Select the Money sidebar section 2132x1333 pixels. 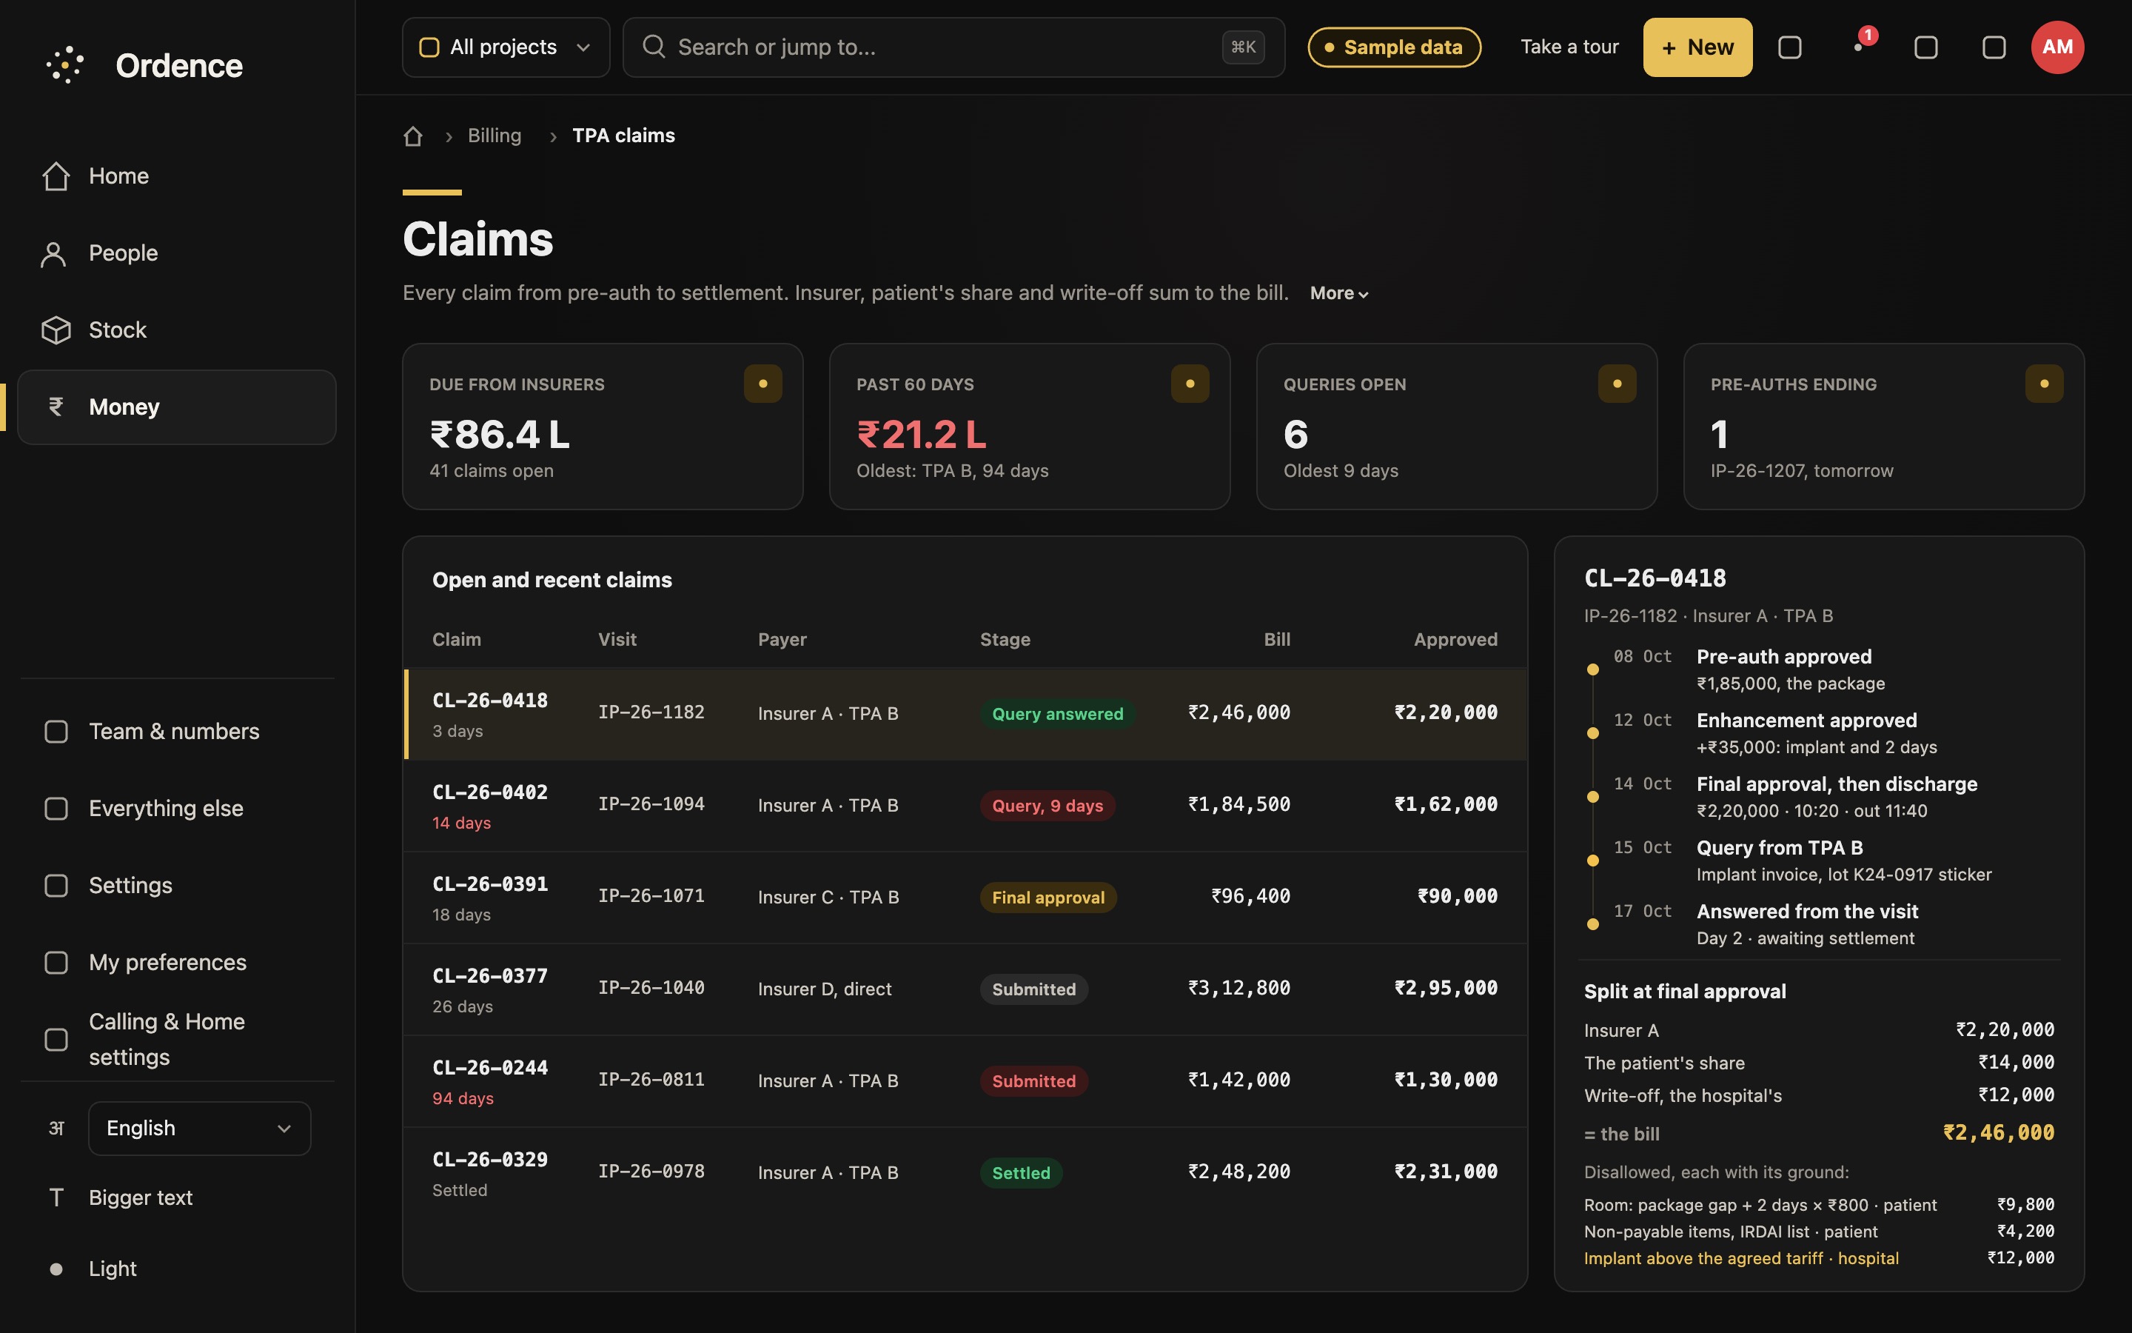176,407
